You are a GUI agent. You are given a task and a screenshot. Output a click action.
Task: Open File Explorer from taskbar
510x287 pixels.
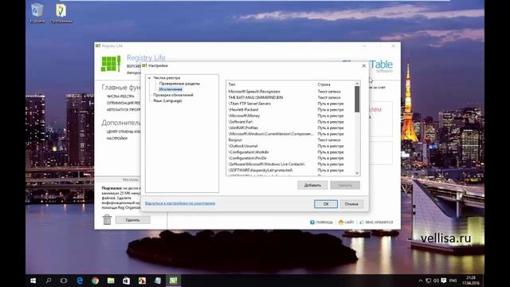(x=111, y=281)
